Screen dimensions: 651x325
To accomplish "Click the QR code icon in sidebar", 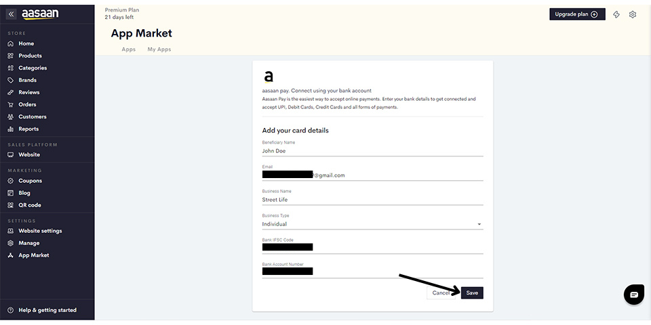I will point(11,205).
